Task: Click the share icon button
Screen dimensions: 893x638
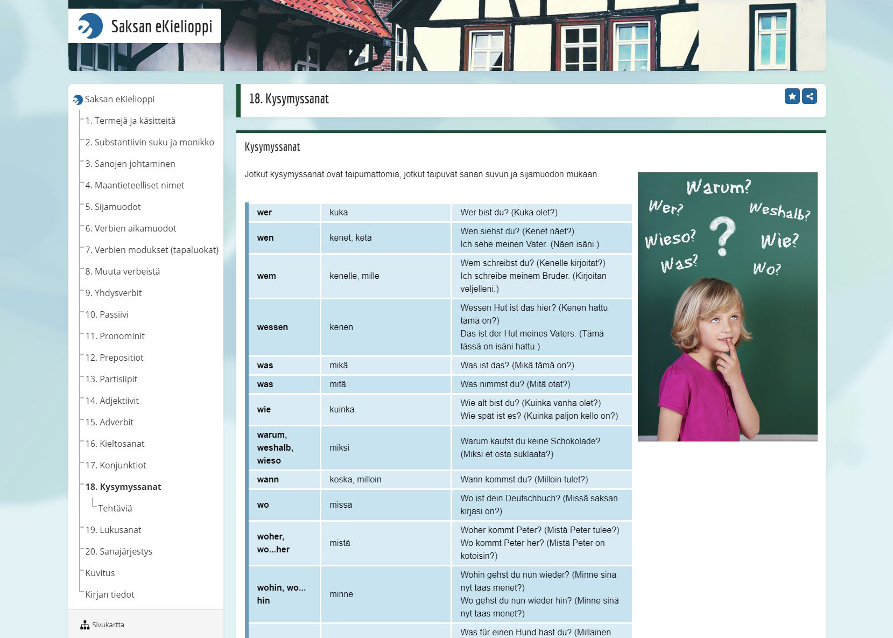Action: point(809,96)
